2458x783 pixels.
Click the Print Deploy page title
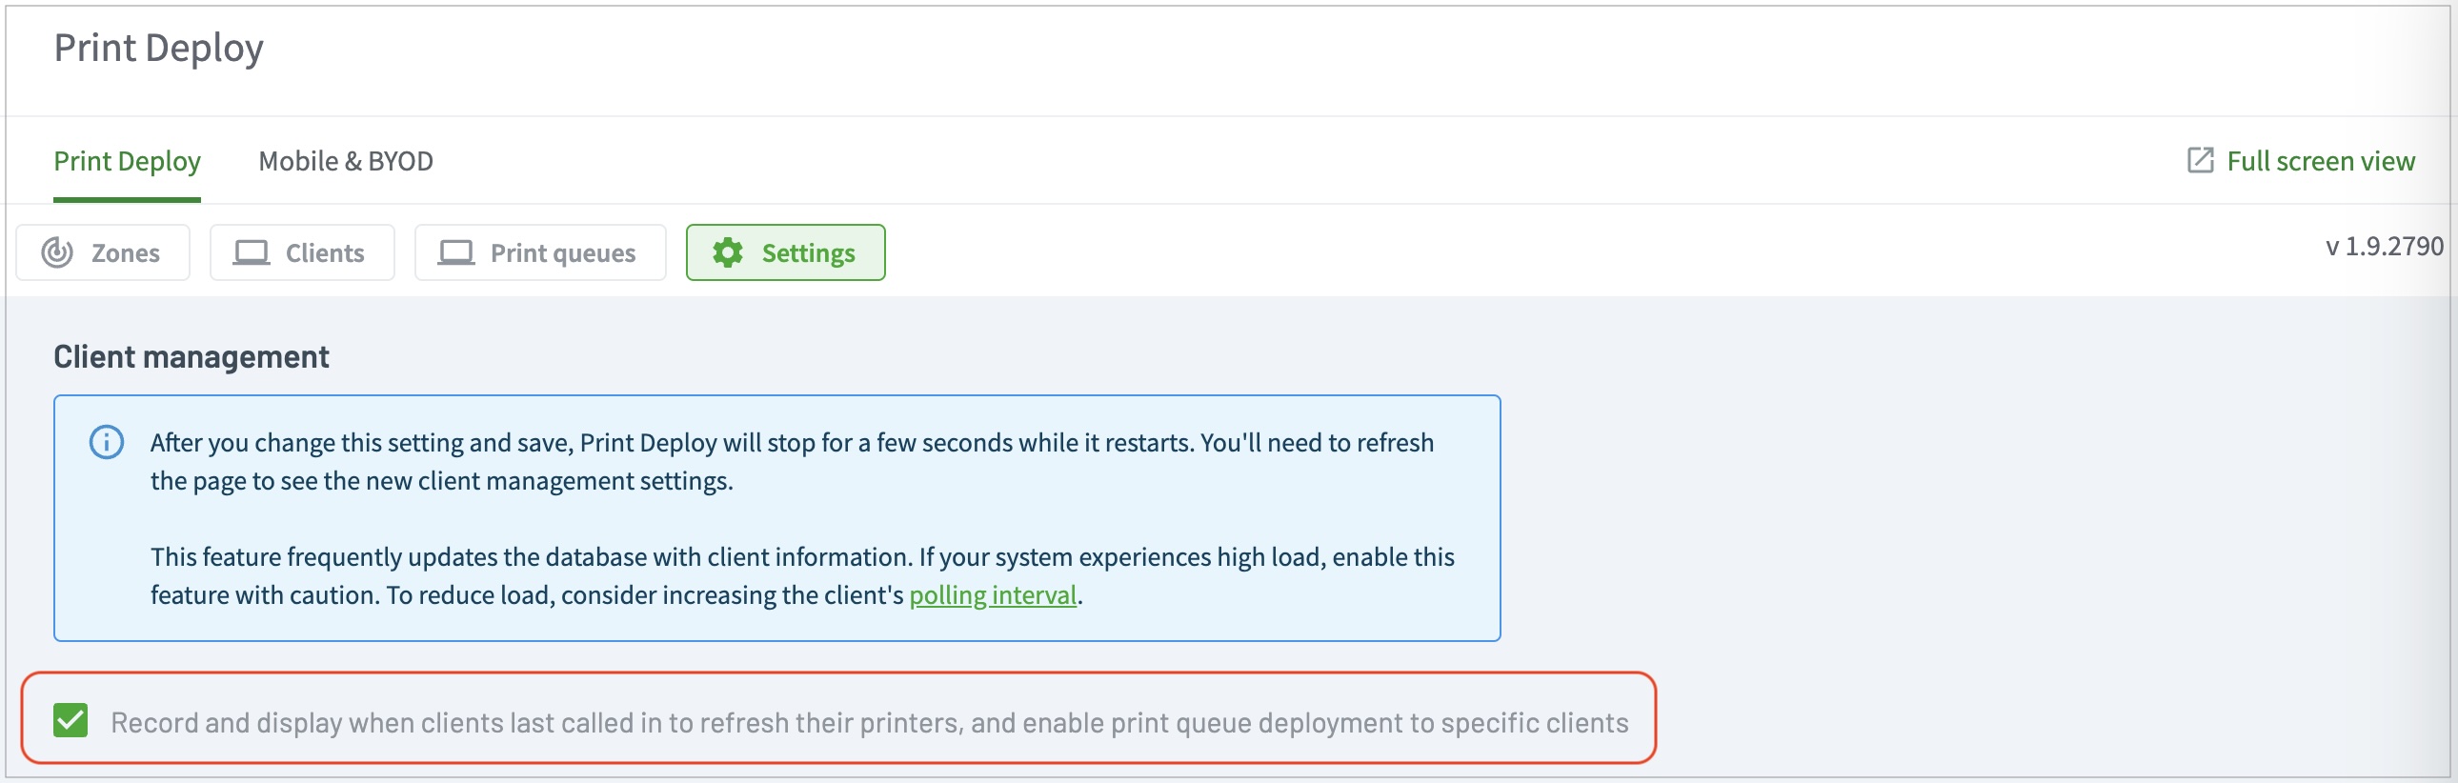(x=158, y=48)
